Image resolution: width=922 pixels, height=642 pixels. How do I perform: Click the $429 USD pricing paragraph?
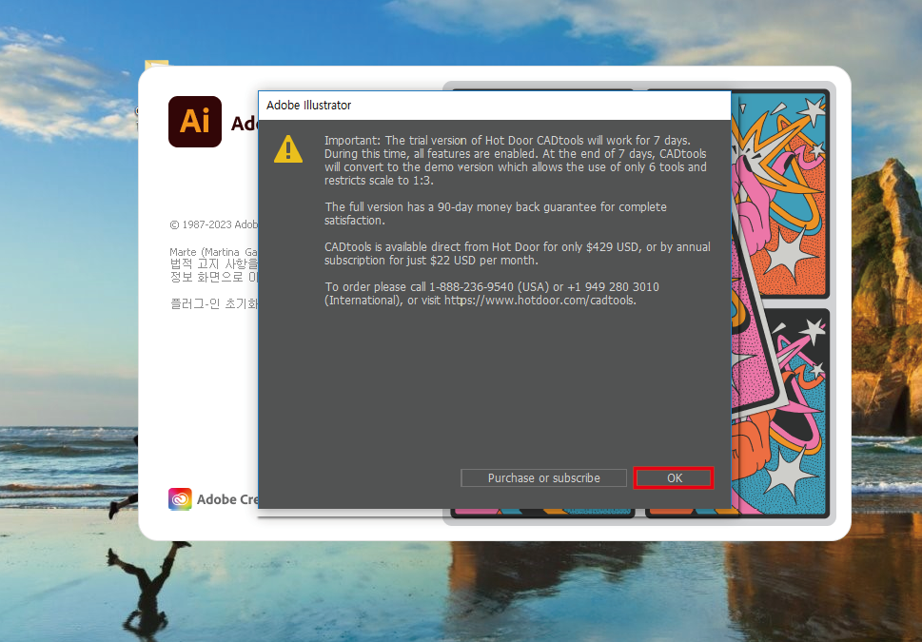click(518, 253)
